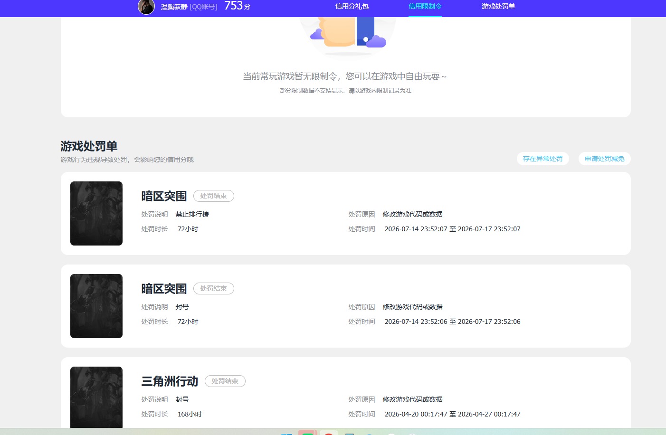Image resolution: width=666 pixels, height=435 pixels.
Task: Click the 修改游戏代码或数据 reason in the 禁止排行榜 card
Action: 413,214
